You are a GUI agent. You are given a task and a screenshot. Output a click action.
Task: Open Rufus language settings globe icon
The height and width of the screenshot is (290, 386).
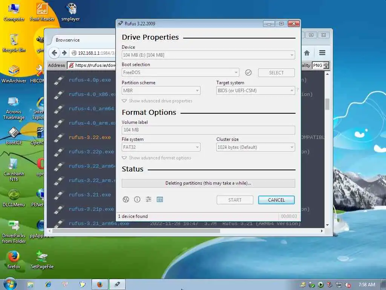[x=126, y=199]
